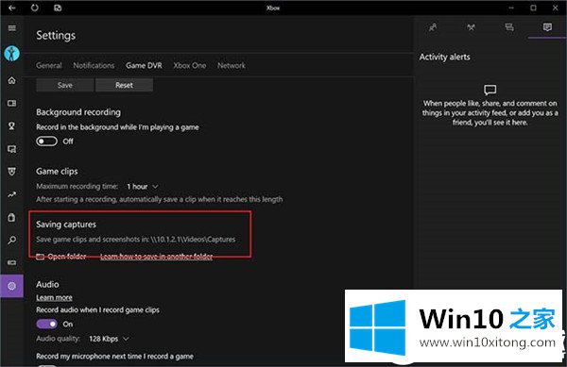Open the profile avatar
This screenshot has height=367, width=567.
tap(12, 54)
